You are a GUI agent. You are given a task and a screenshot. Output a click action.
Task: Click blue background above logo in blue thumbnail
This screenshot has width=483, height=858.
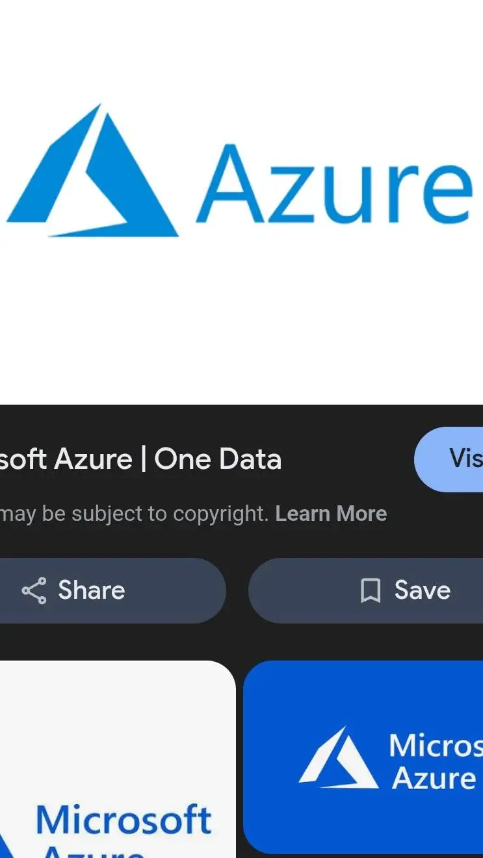pos(364,688)
